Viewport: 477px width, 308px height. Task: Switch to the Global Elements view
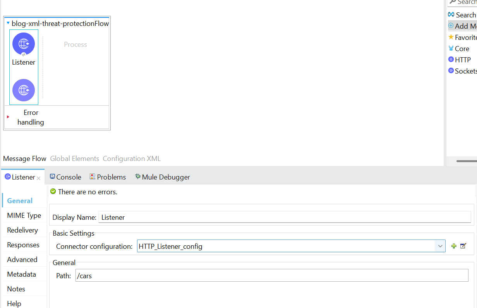[x=74, y=158]
